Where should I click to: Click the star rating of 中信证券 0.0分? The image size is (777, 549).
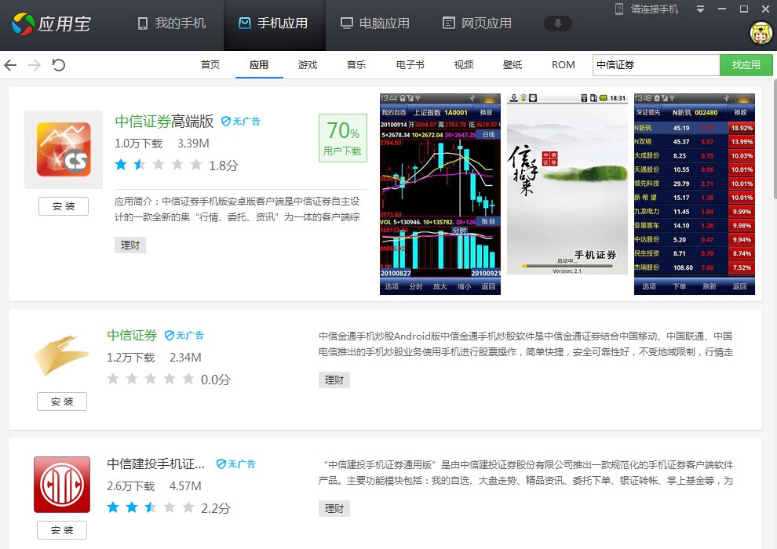pyautogui.click(x=151, y=379)
